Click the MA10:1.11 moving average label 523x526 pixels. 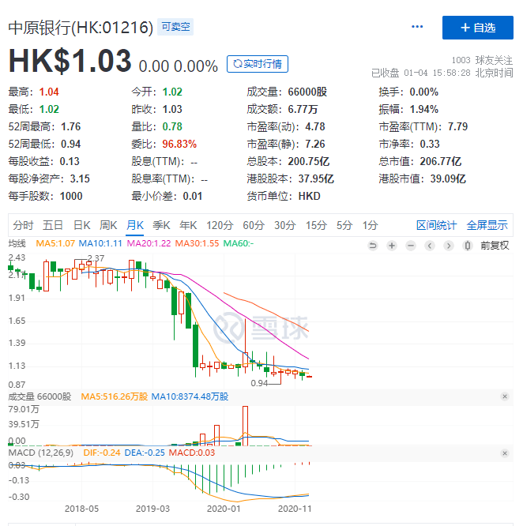100,243
